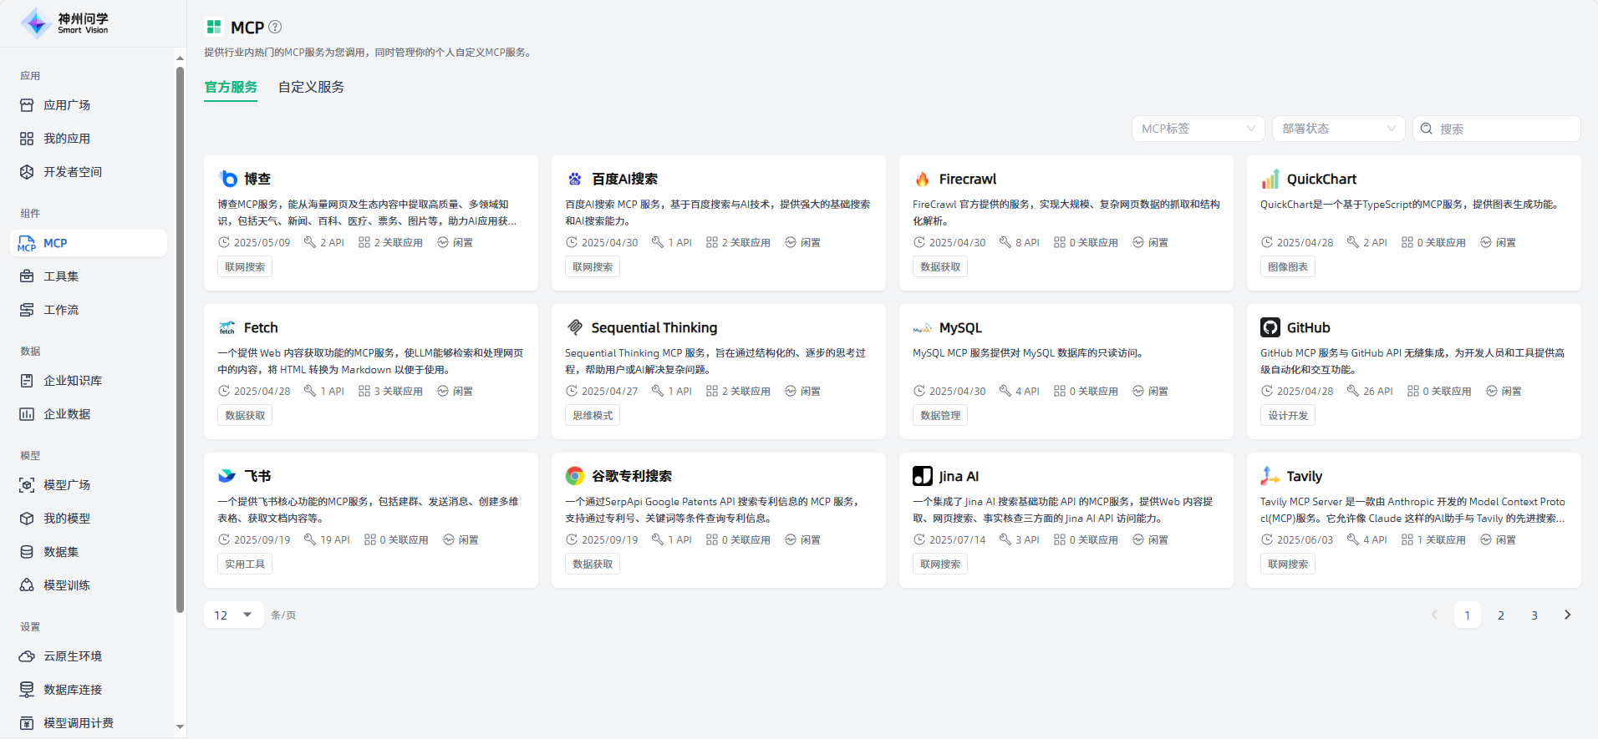Click the GitHub service logo icon
The width and height of the screenshot is (1598, 739).
click(x=1270, y=327)
